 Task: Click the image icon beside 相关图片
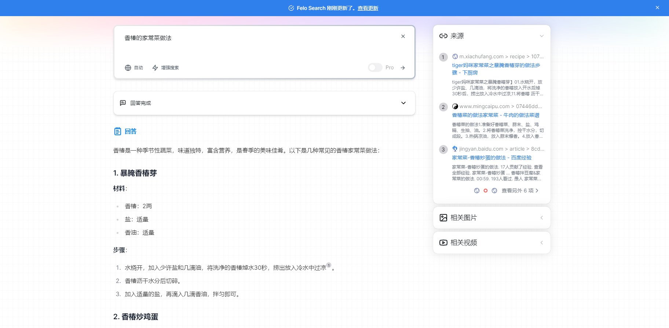[443, 218]
